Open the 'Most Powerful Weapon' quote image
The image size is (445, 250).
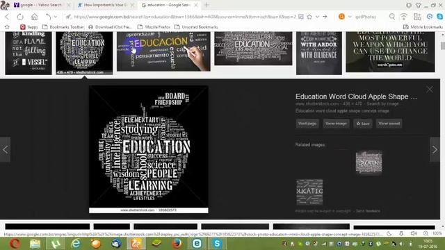coord(390,51)
